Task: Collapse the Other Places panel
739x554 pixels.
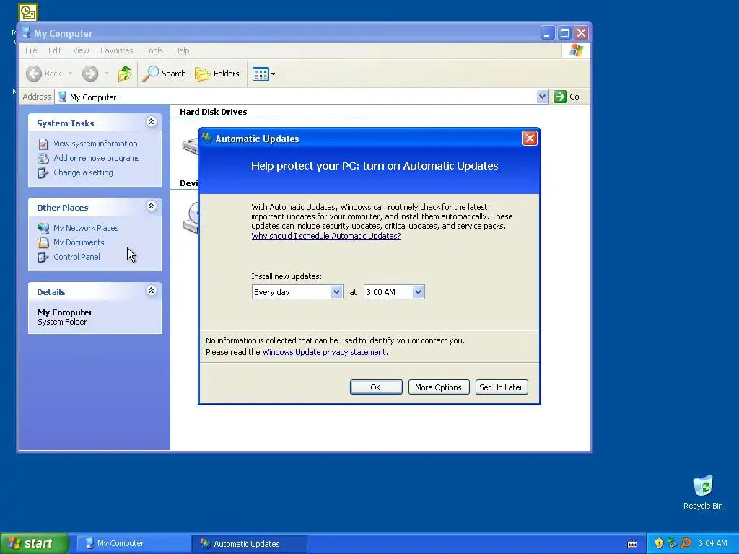Action: point(151,206)
